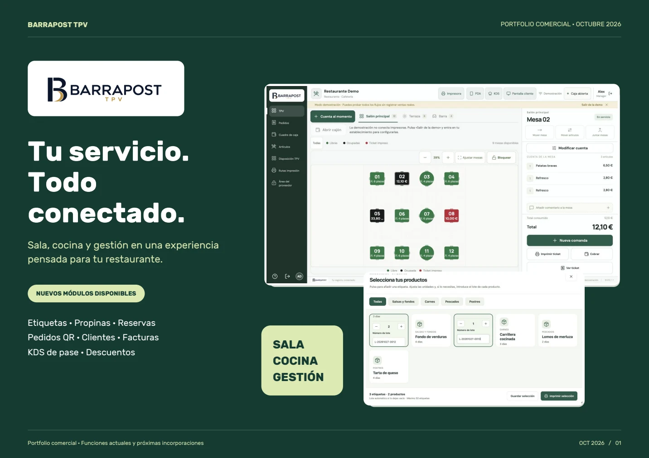Open Cuadre de caja in the sidebar
The image size is (649, 458).
(x=286, y=135)
